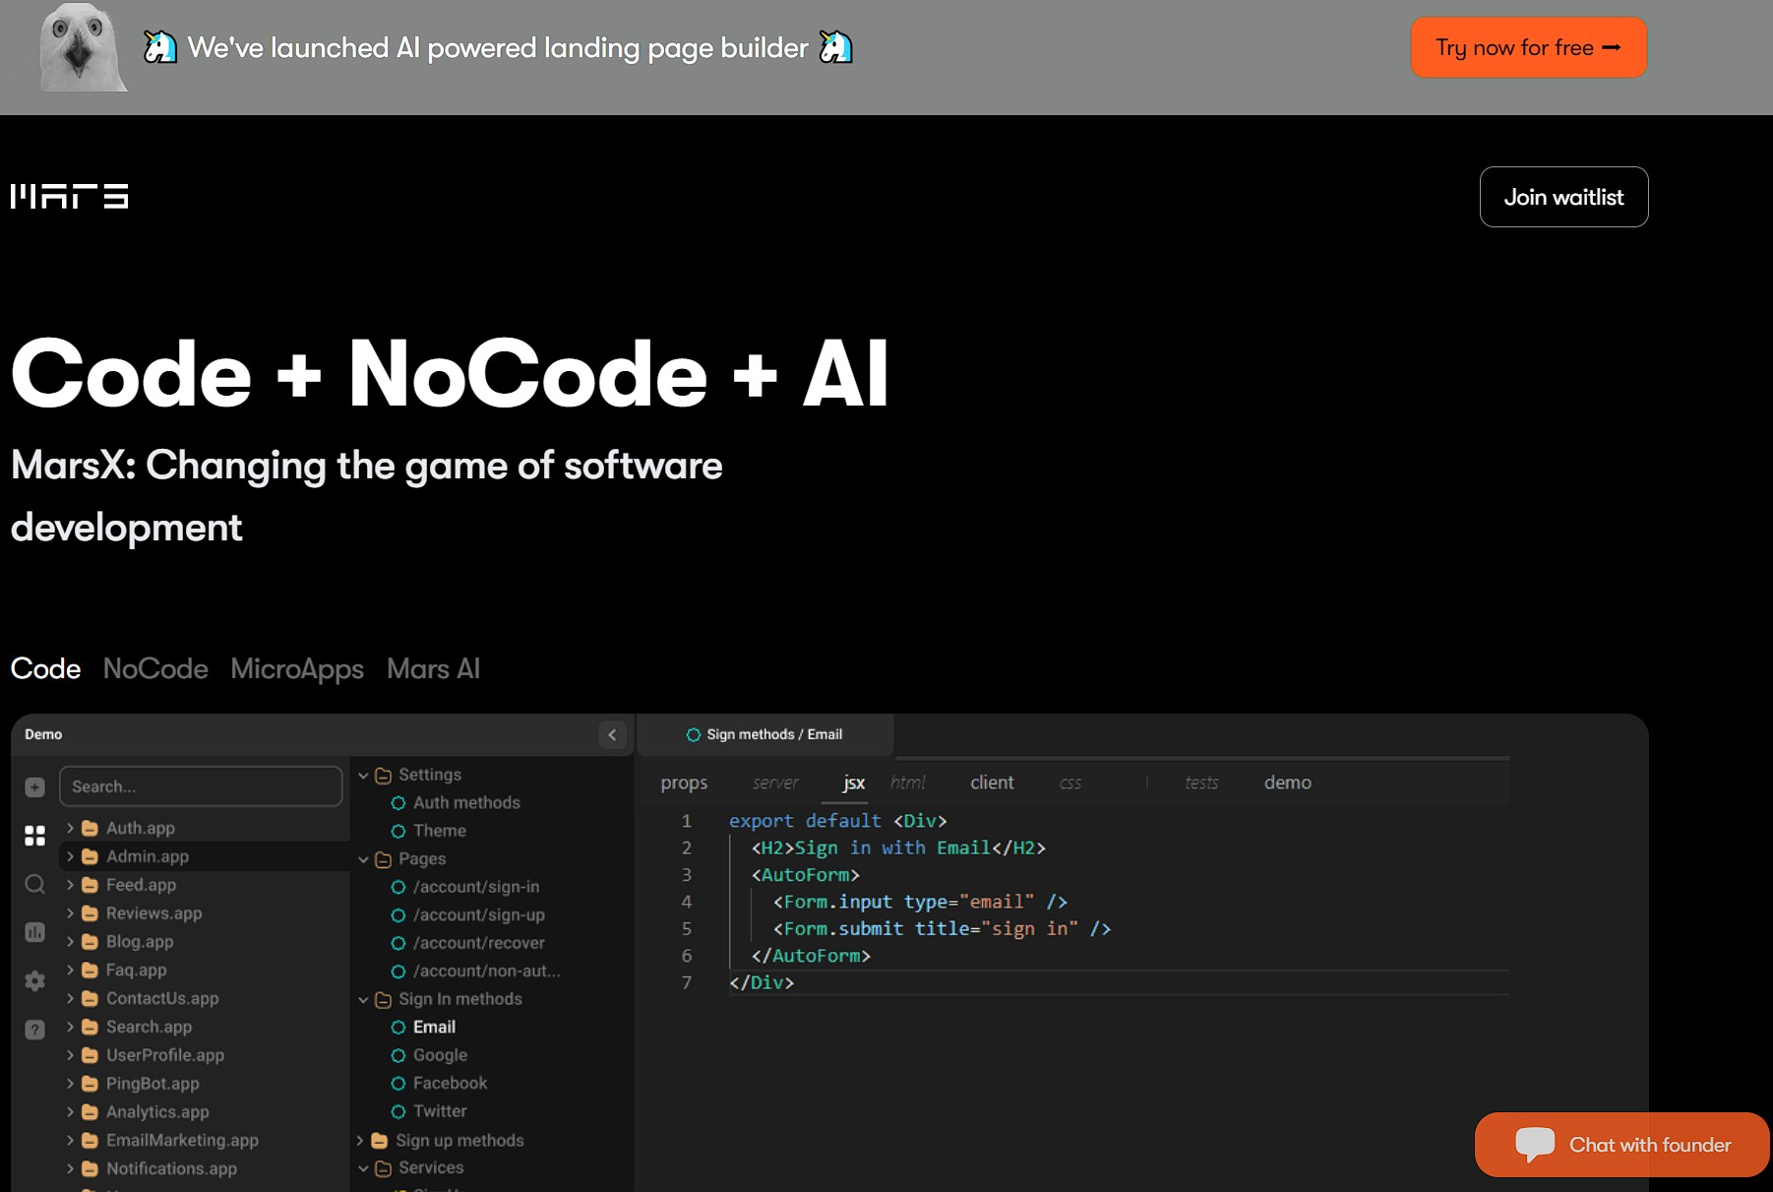Click the Join waitlist button
The image size is (1773, 1192).
[1563, 197]
